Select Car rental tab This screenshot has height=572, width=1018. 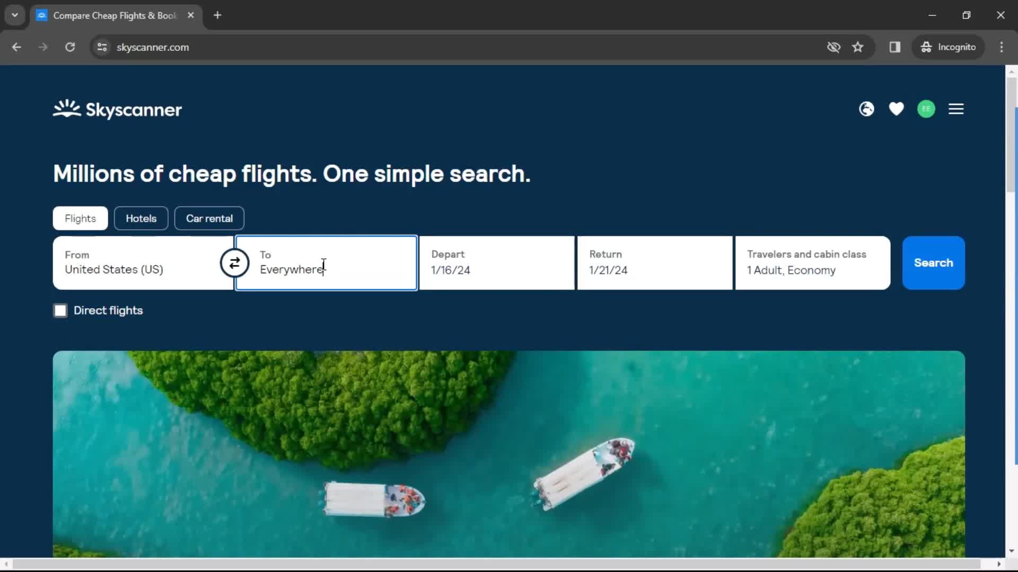209,218
